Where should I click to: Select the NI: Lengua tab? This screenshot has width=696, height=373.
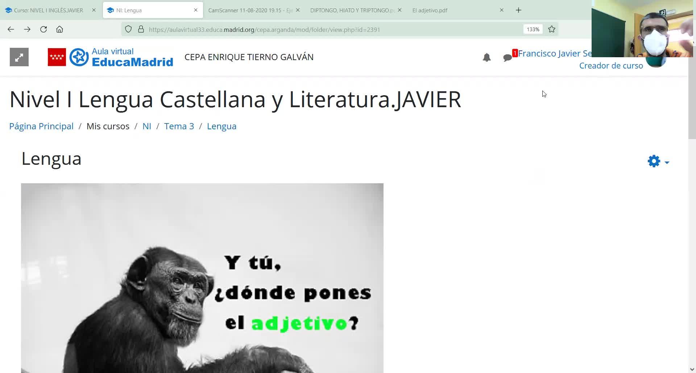pyautogui.click(x=152, y=10)
